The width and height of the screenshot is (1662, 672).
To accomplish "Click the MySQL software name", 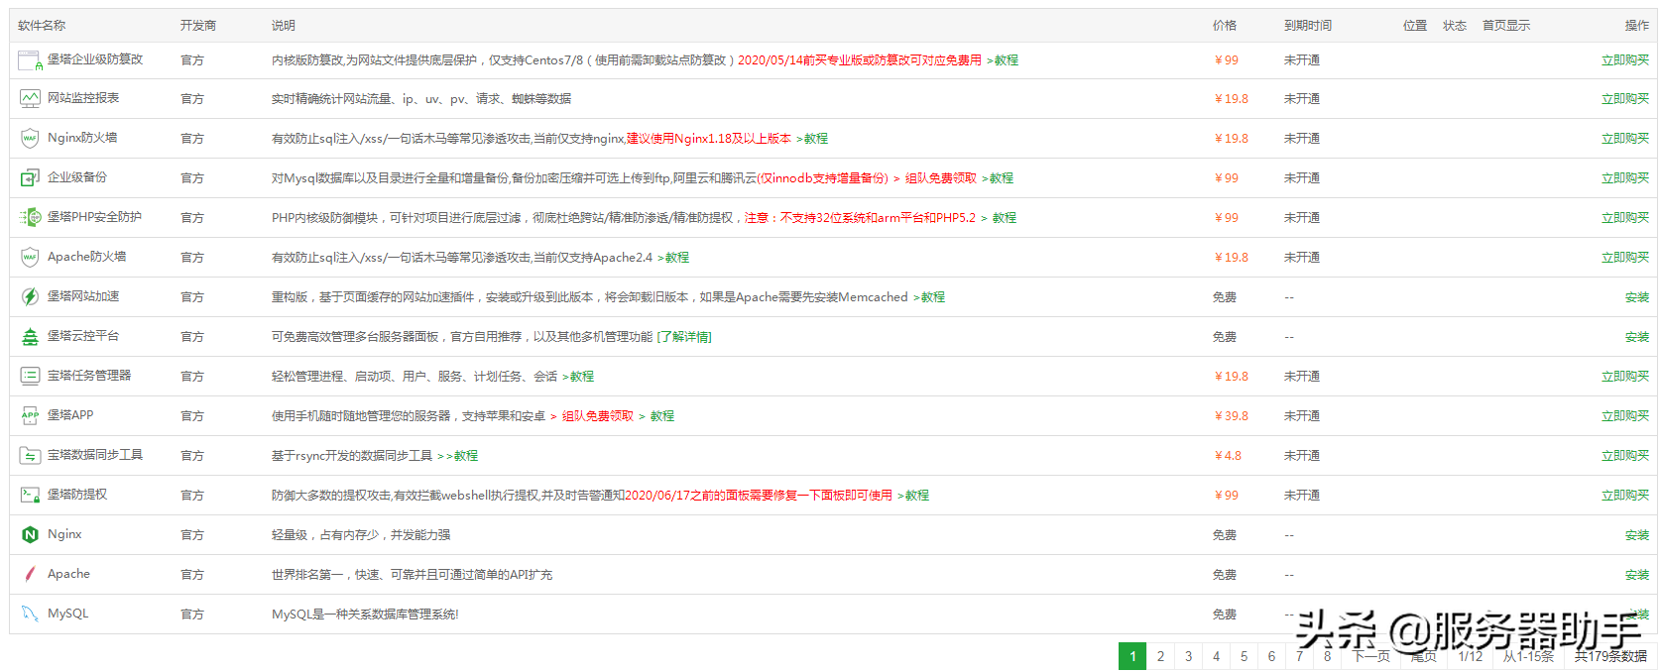I will [68, 614].
